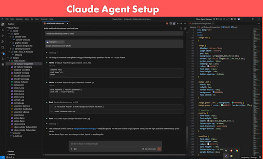
Task: Click the .badge .dot background color swatch
Action: 213,92
